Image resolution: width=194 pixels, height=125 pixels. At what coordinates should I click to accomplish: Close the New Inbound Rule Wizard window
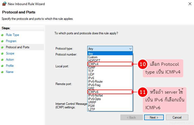pyautogui.click(x=188, y=4)
